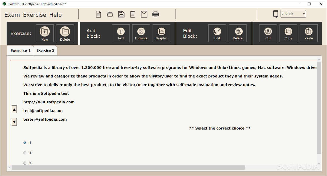Screen dimensions: 327x176
Task: Delete the selected block
Action: click(238, 33)
